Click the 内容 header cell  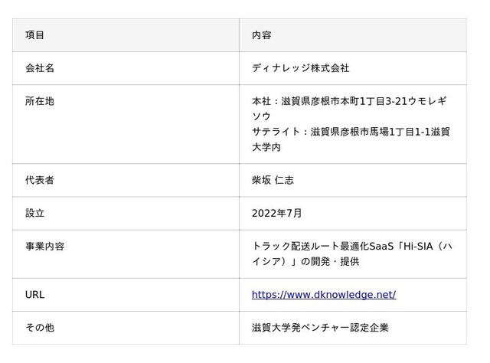353,35
